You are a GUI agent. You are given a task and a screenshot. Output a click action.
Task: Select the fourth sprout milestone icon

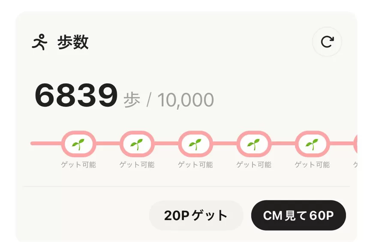254,144
